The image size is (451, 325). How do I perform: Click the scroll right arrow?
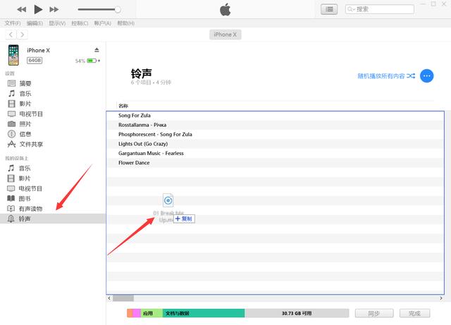(x=441, y=298)
